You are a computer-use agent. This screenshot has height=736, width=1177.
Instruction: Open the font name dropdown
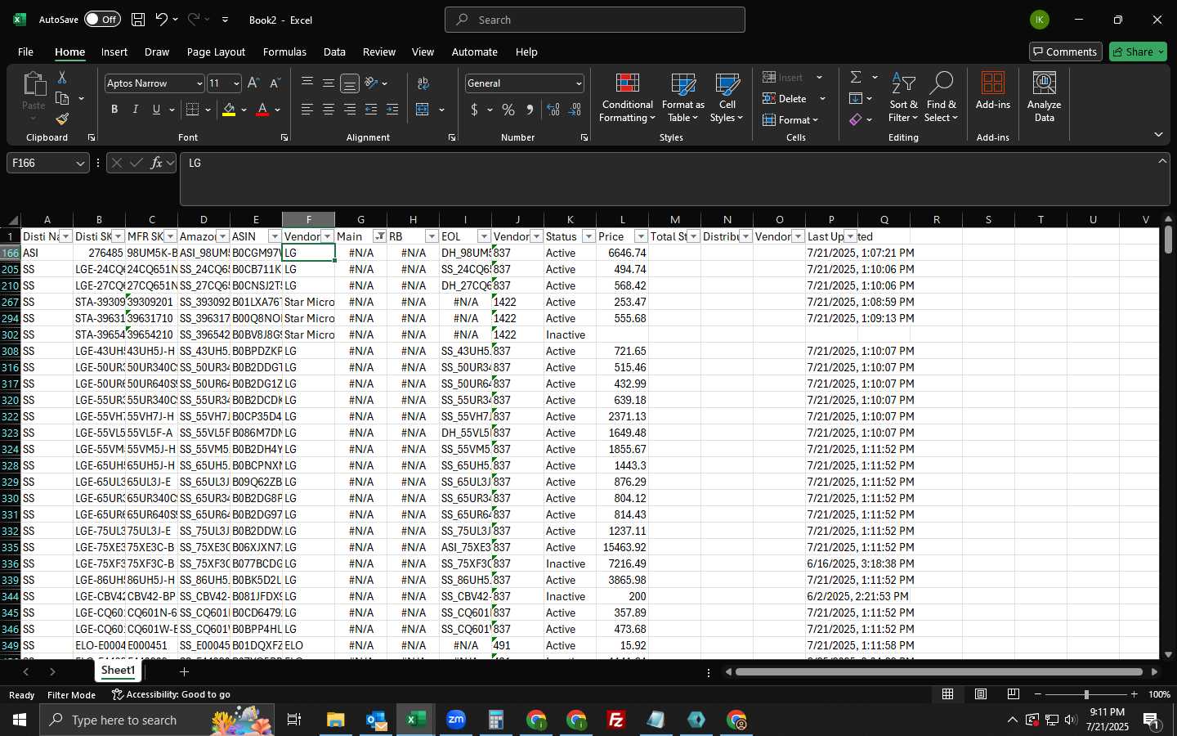tap(199, 83)
